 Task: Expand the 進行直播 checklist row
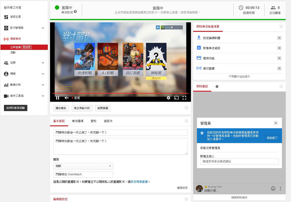click(x=279, y=68)
